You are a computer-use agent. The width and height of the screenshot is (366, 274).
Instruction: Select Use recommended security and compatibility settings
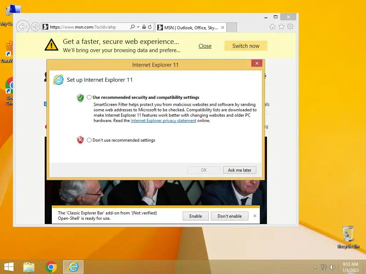click(x=89, y=97)
